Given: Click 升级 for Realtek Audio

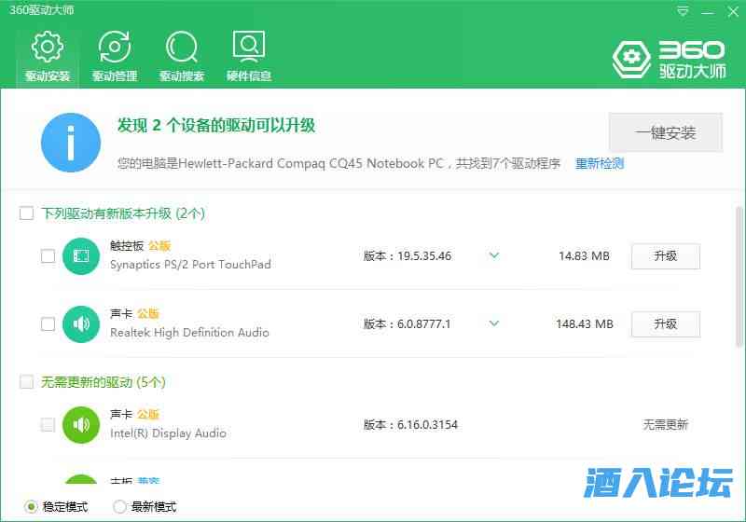Looking at the screenshot, I should [x=666, y=324].
